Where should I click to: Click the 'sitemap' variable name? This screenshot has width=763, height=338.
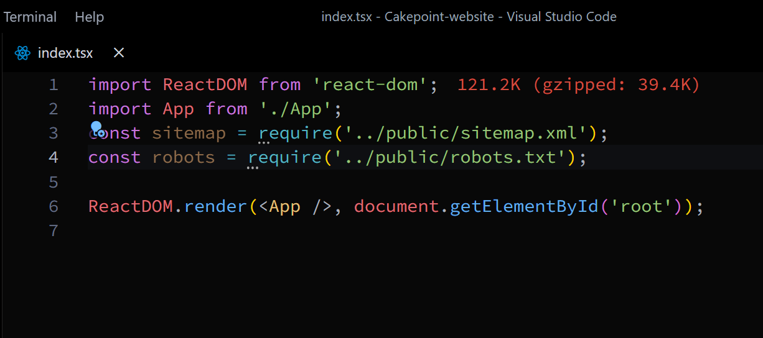click(x=189, y=133)
